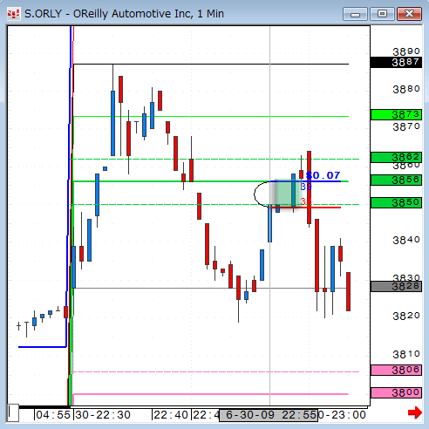This screenshot has height=429, width=429.
Task: Click the 04:55 time axis label
Action: pos(53,415)
